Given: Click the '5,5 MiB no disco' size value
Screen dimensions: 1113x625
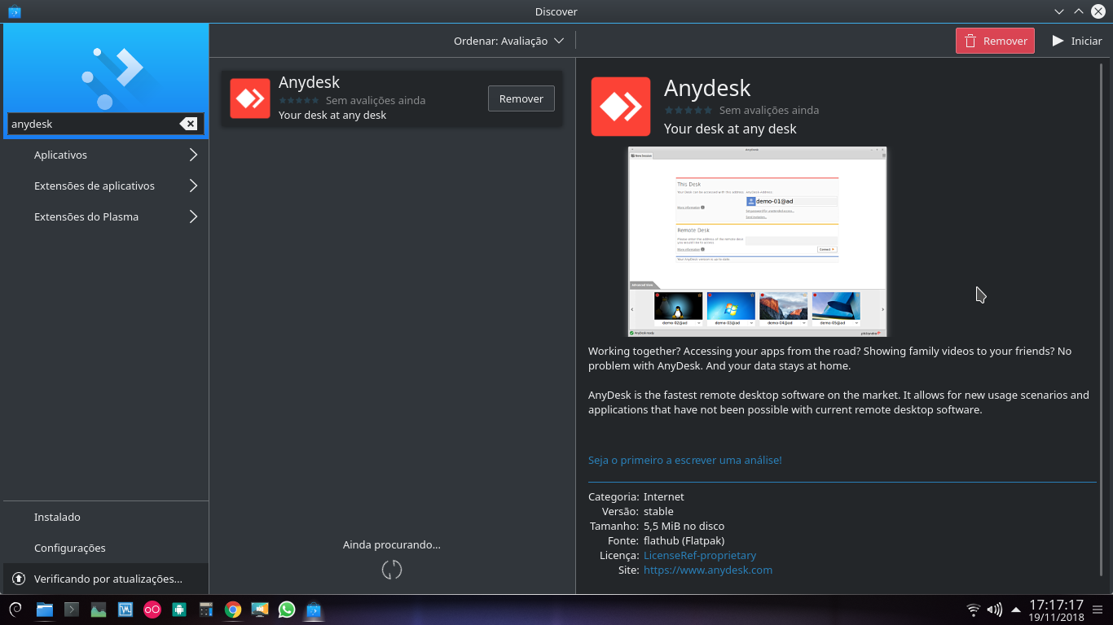Looking at the screenshot, I should click(x=684, y=526).
